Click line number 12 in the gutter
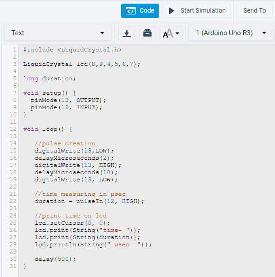 point(13,129)
